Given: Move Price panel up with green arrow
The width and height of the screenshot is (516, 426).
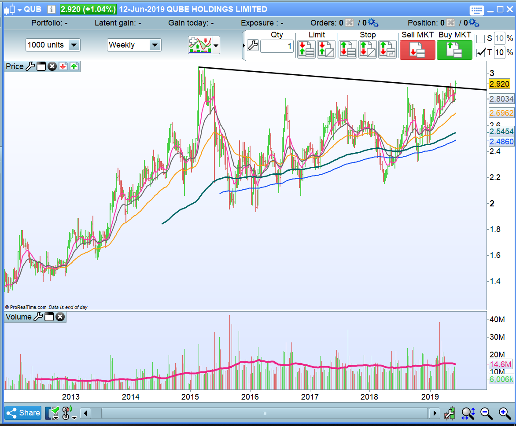Looking at the screenshot, I should click(x=74, y=66).
